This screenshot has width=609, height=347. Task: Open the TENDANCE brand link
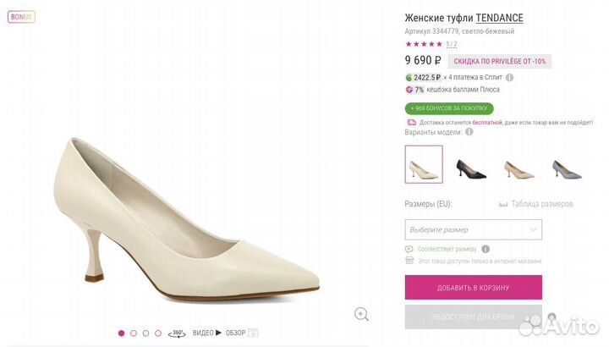(499, 18)
